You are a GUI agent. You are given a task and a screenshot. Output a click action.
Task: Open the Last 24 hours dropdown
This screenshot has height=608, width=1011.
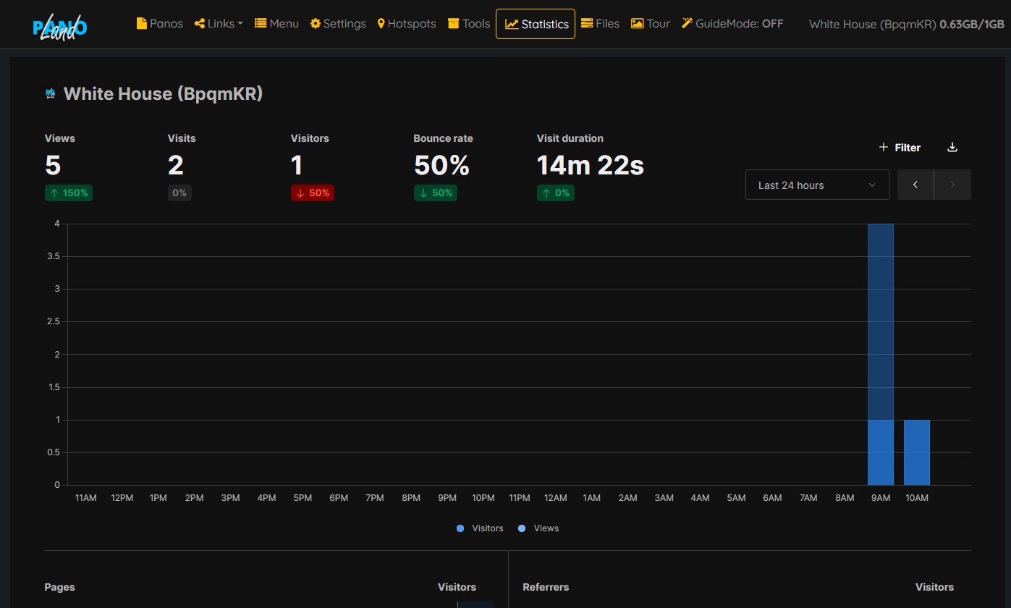[817, 185]
